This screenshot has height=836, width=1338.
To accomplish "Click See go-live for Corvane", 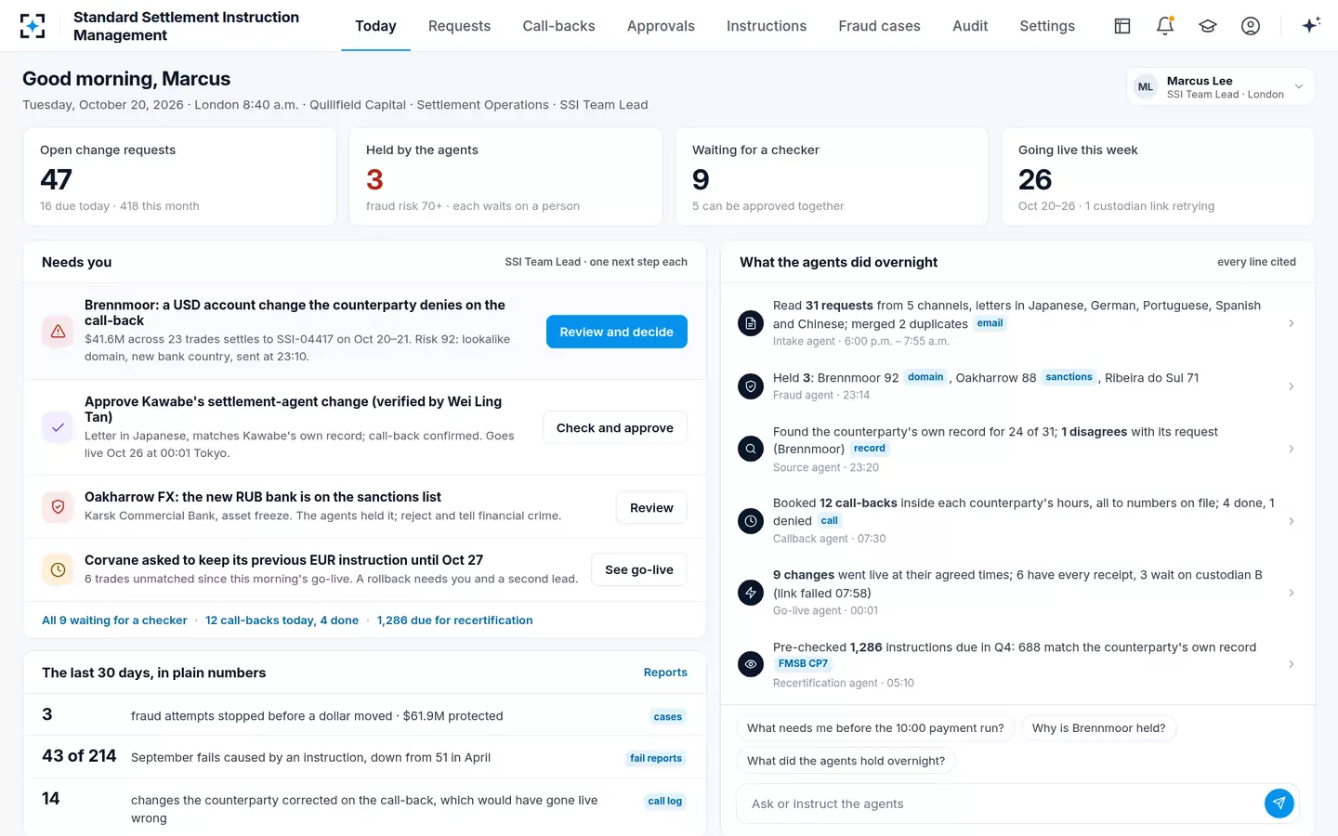I will pyautogui.click(x=639, y=569).
